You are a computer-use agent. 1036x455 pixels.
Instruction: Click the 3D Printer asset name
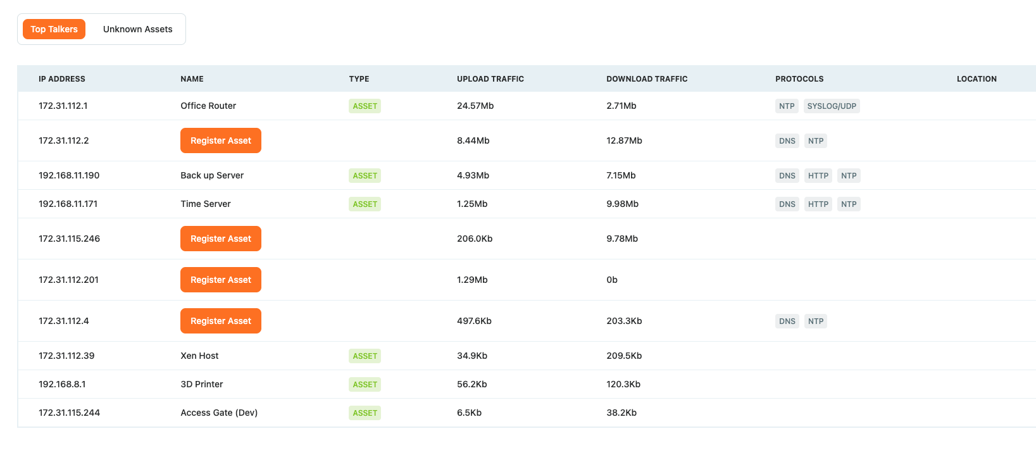pos(201,384)
